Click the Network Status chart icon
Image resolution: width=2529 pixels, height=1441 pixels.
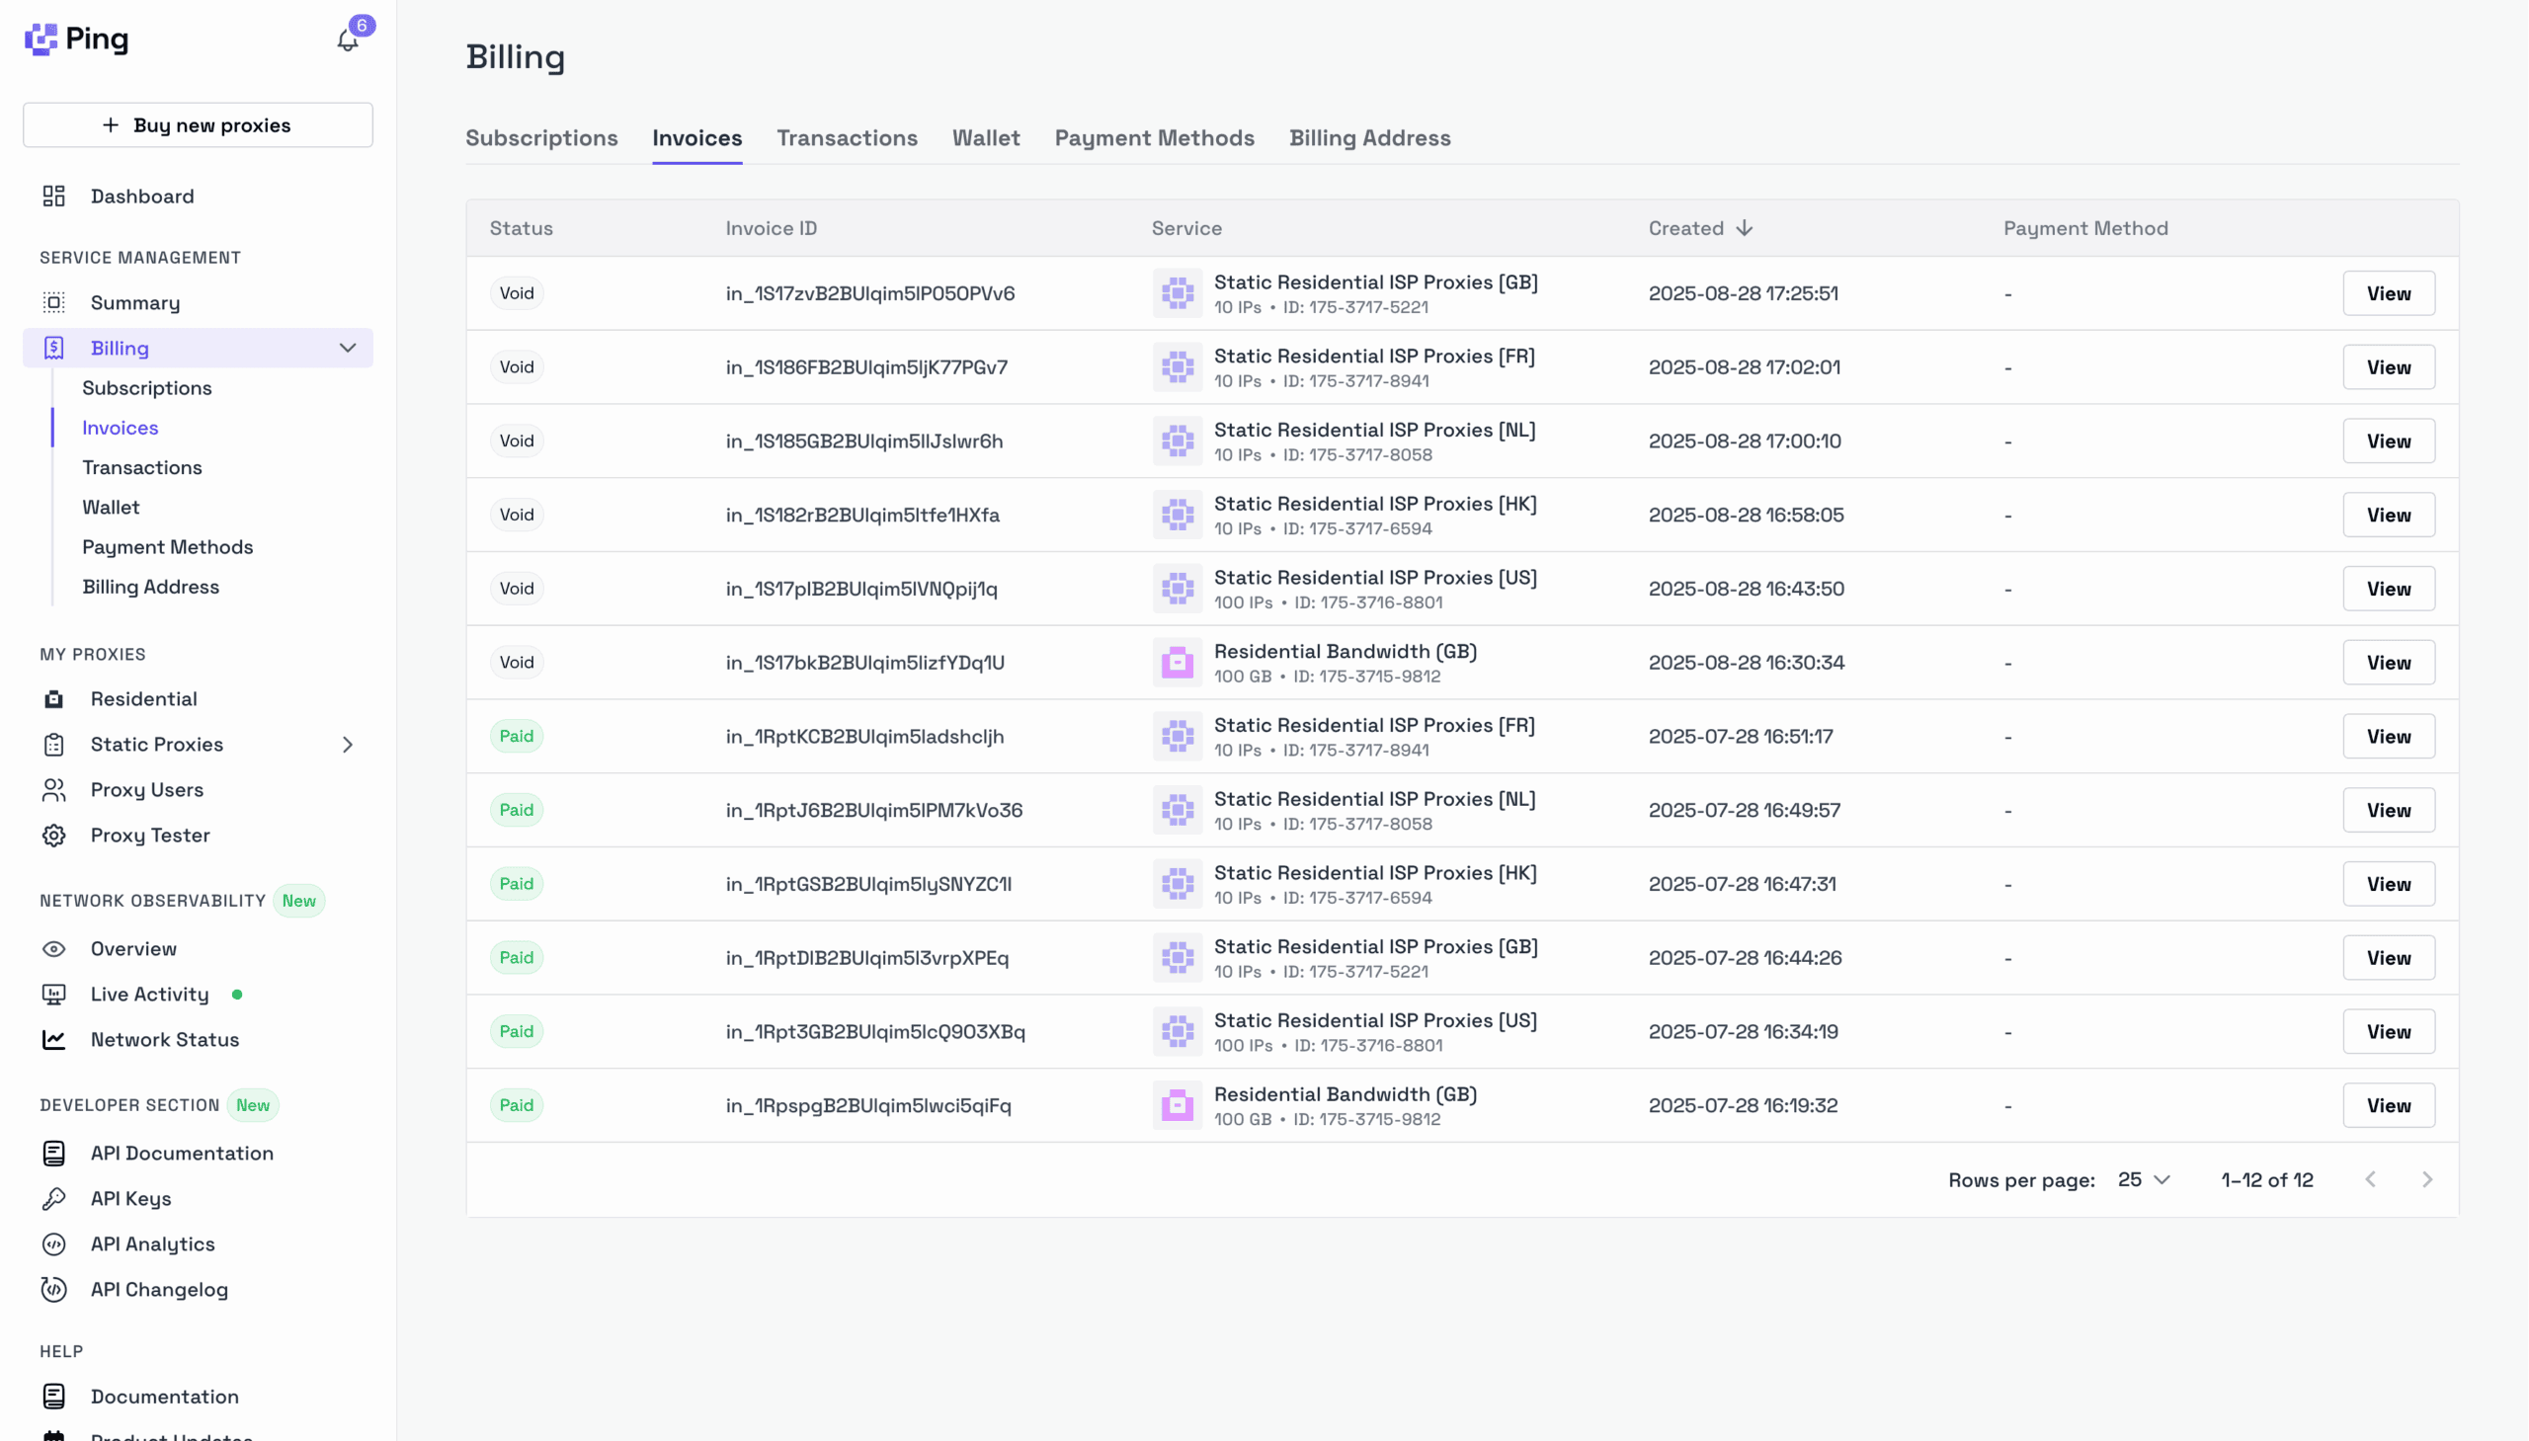(53, 1039)
